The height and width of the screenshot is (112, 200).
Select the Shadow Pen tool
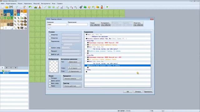click(62, 7)
